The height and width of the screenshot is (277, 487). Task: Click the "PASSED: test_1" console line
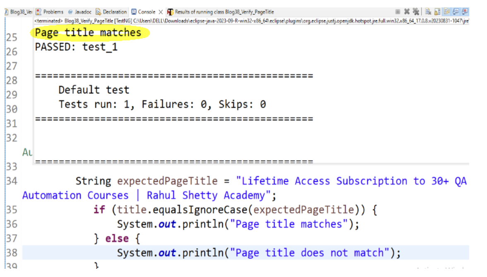pos(76,47)
